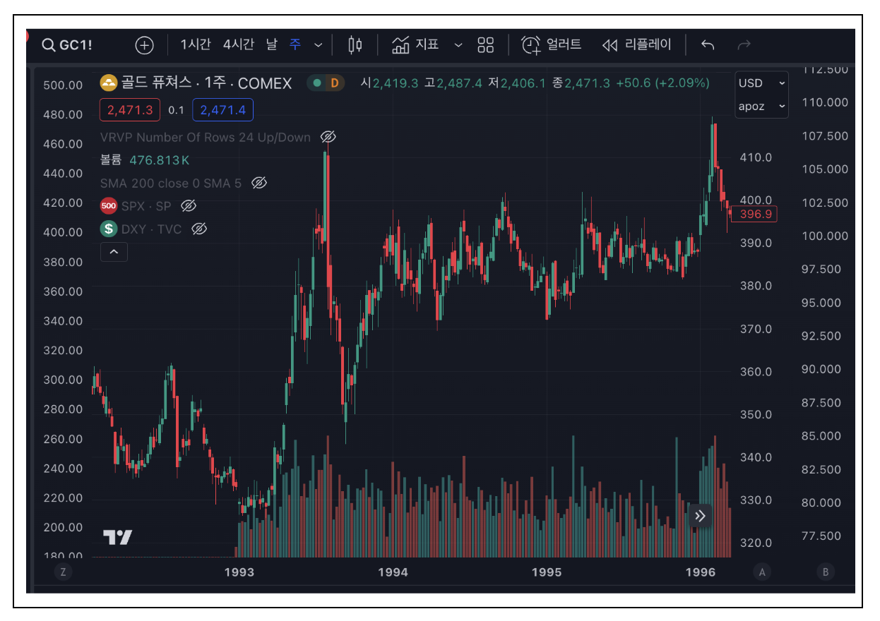The image size is (880, 621).
Task: Create alert with the 얼러트 clock icon
Action: point(530,45)
